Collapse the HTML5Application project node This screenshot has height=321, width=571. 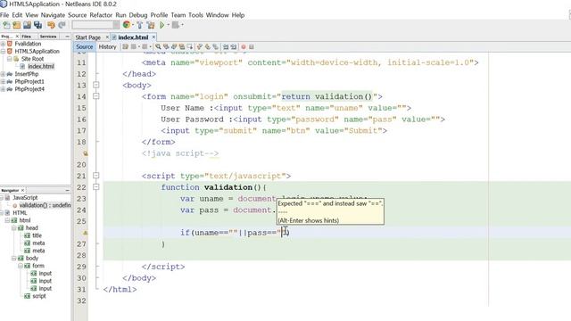coord(3,52)
